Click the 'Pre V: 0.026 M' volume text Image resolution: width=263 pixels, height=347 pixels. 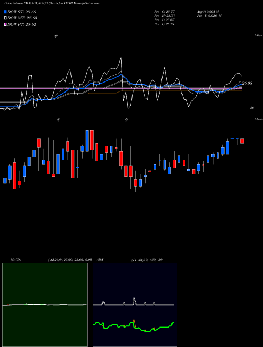coord(209,16)
